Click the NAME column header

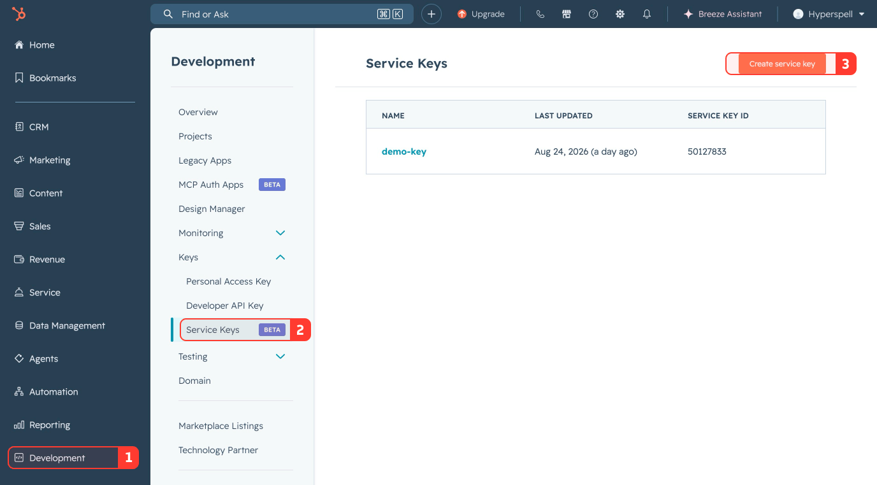click(x=393, y=116)
